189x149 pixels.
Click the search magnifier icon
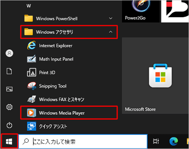pyautogui.click(x=26, y=141)
